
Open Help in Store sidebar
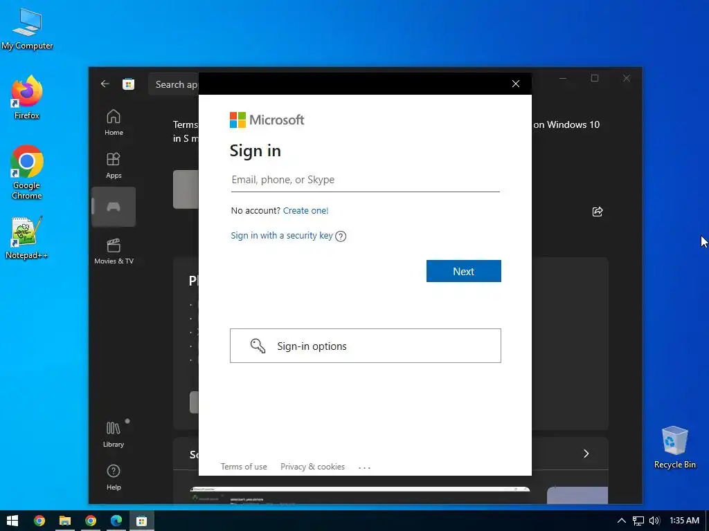(x=114, y=477)
